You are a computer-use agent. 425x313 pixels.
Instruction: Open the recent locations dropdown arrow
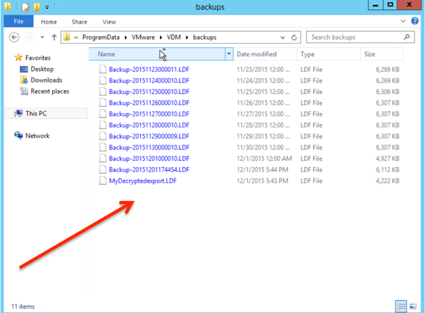point(42,37)
